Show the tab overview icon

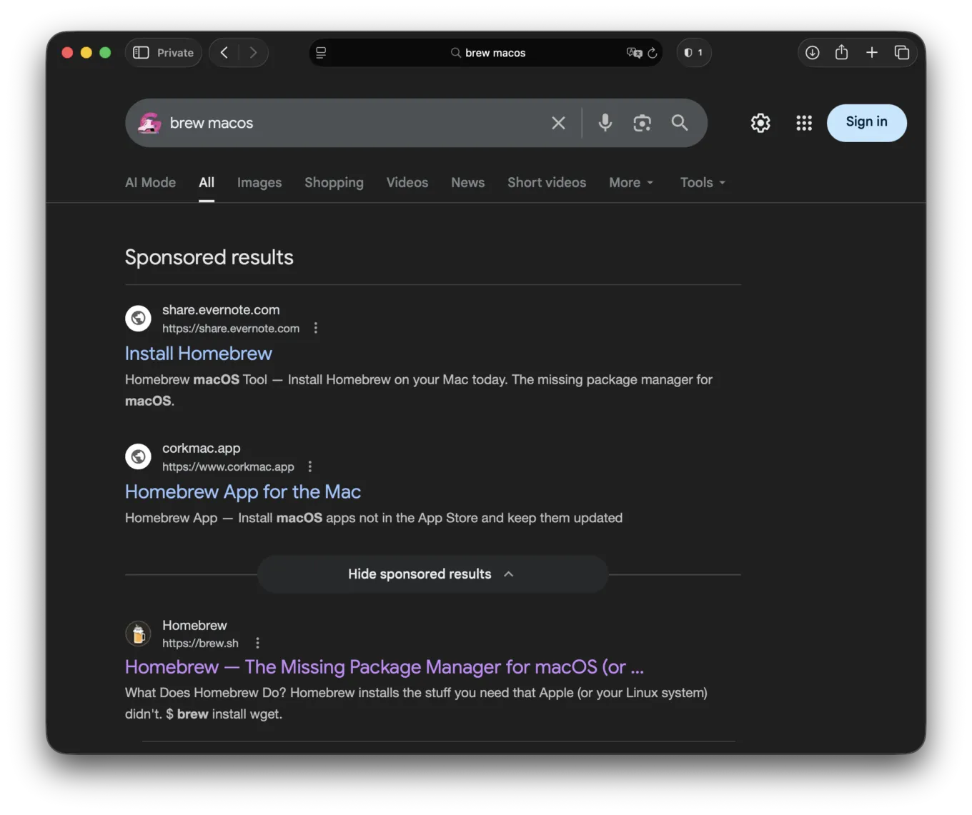point(902,53)
